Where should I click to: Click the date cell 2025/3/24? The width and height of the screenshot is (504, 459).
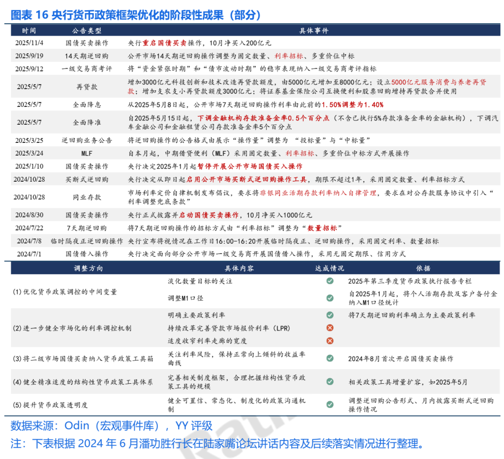pyautogui.click(x=29, y=154)
